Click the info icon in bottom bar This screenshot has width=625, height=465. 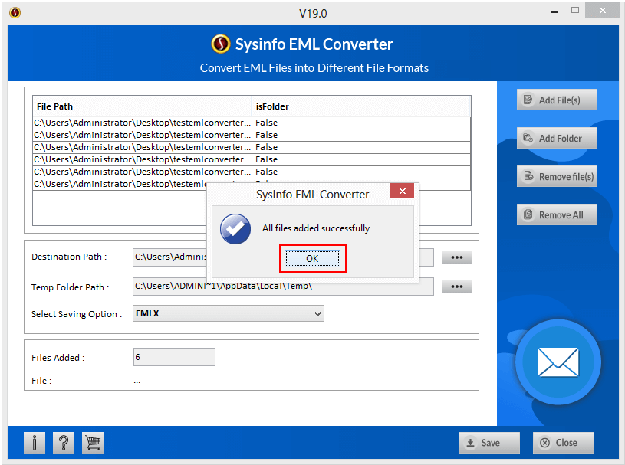[x=35, y=442]
